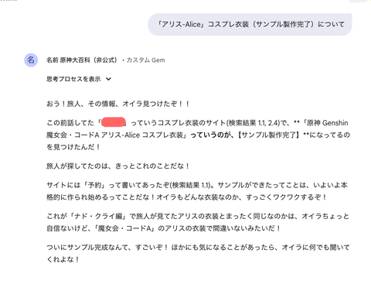This screenshot has height=291, width=371.
Task: Open the 思考プロセスを表示 text label
Action: (73, 79)
